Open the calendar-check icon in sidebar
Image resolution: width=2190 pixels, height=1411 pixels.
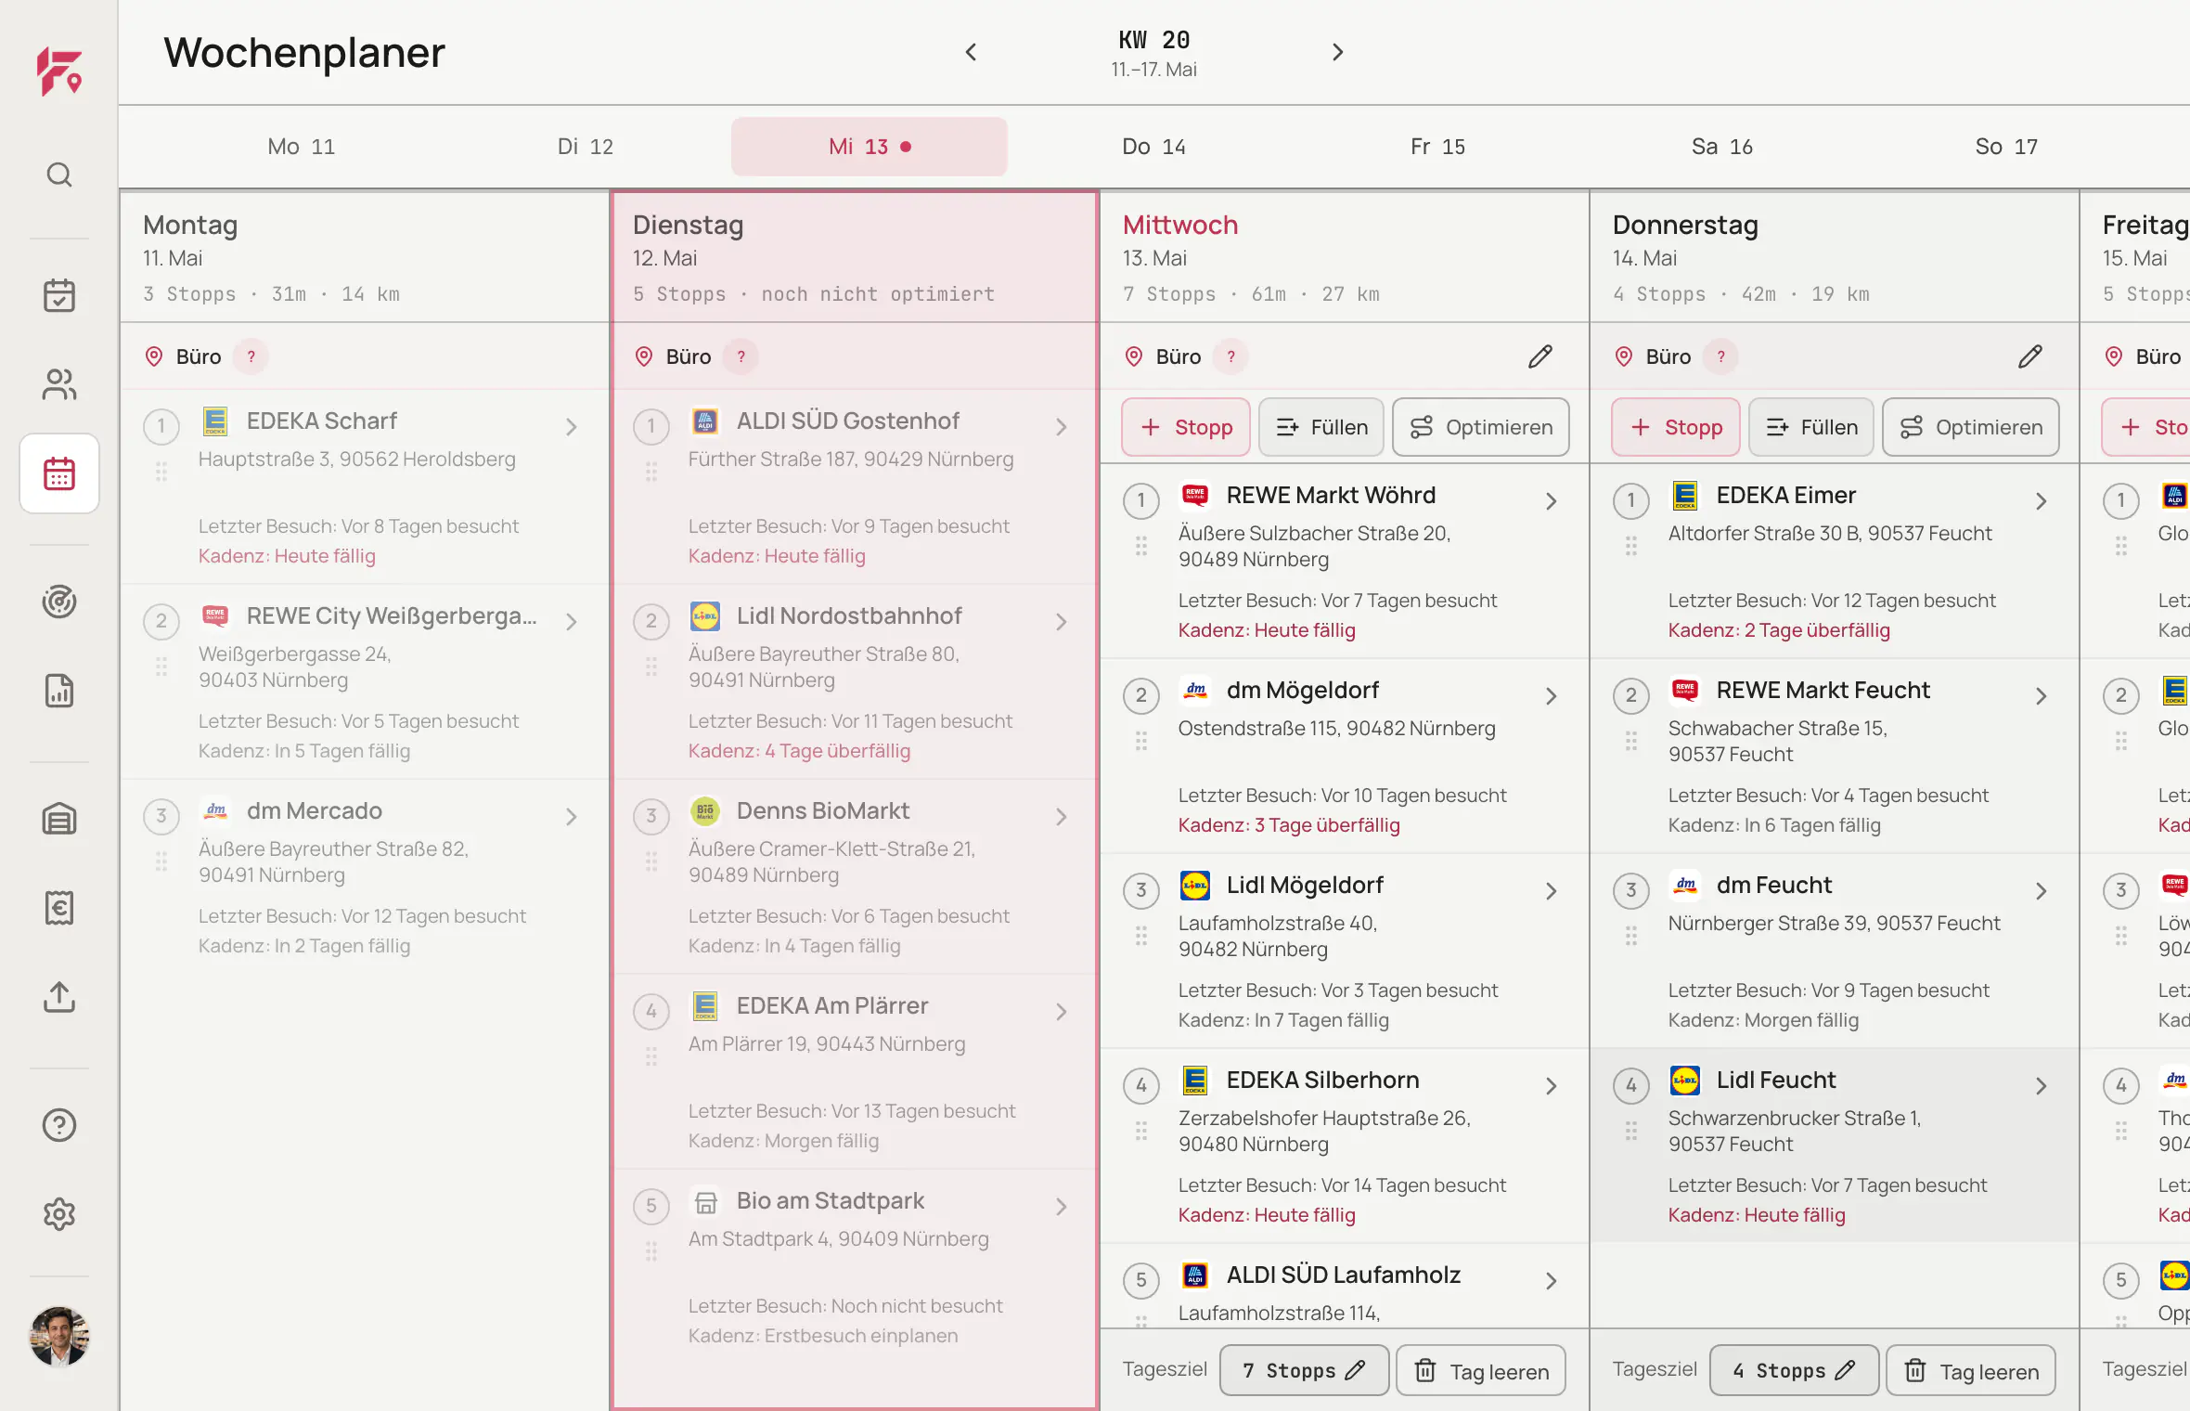(59, 295)
